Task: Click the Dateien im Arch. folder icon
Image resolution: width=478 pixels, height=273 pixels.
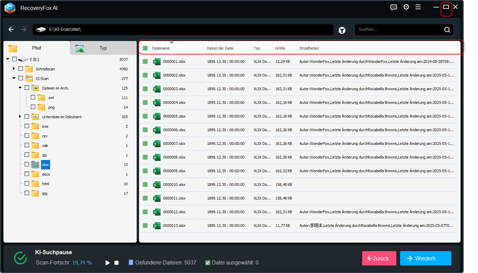Action: click(35, 88)
